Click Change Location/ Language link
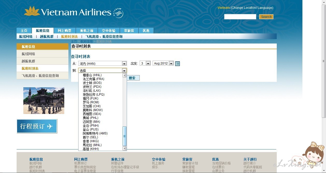The width and height of the screenshot is (326, 173). click(252, 8)
